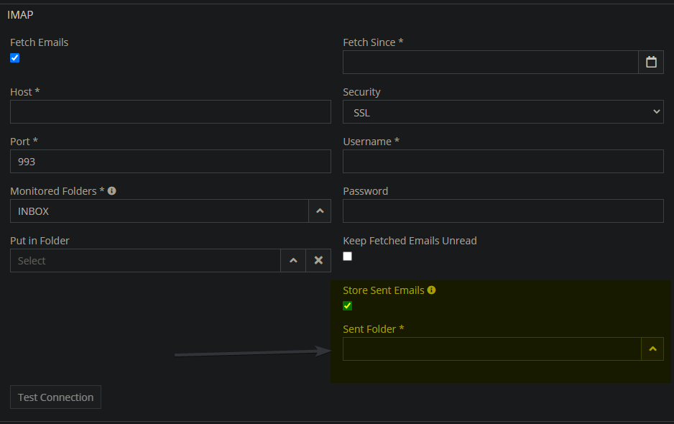Image resolution: width=674 pixels, height=424 pixels.
Task: Click the Monitored Folders info icon
Action: (112, 191)
